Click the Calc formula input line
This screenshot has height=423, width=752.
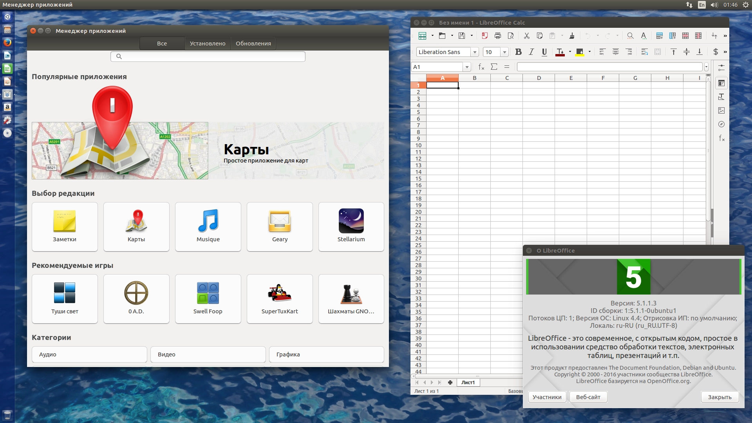pyautogui.click(x=610, y=67)
